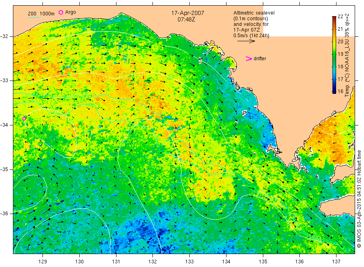Click the temperature color bar
This screenshot has height=267, width=364.
coord(334,55)
